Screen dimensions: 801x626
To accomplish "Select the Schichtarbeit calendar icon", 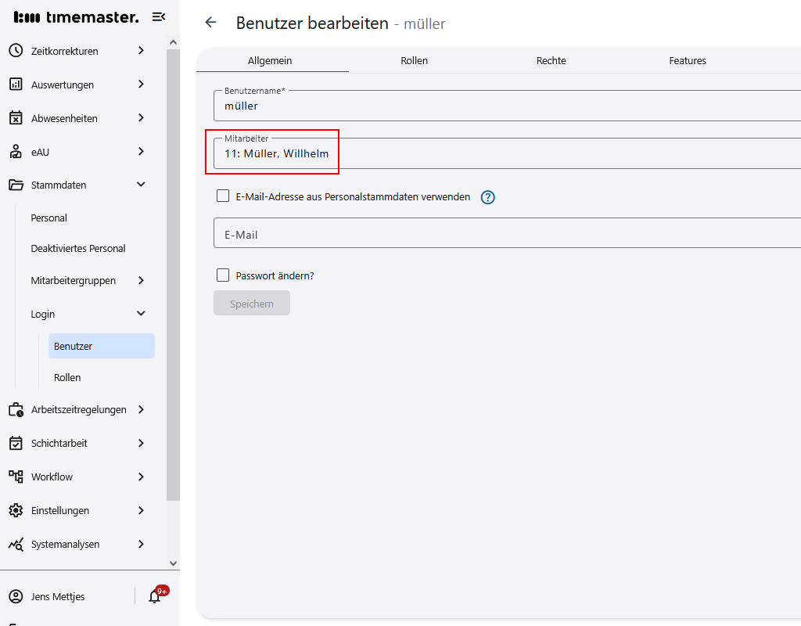I will coord(16,443).
